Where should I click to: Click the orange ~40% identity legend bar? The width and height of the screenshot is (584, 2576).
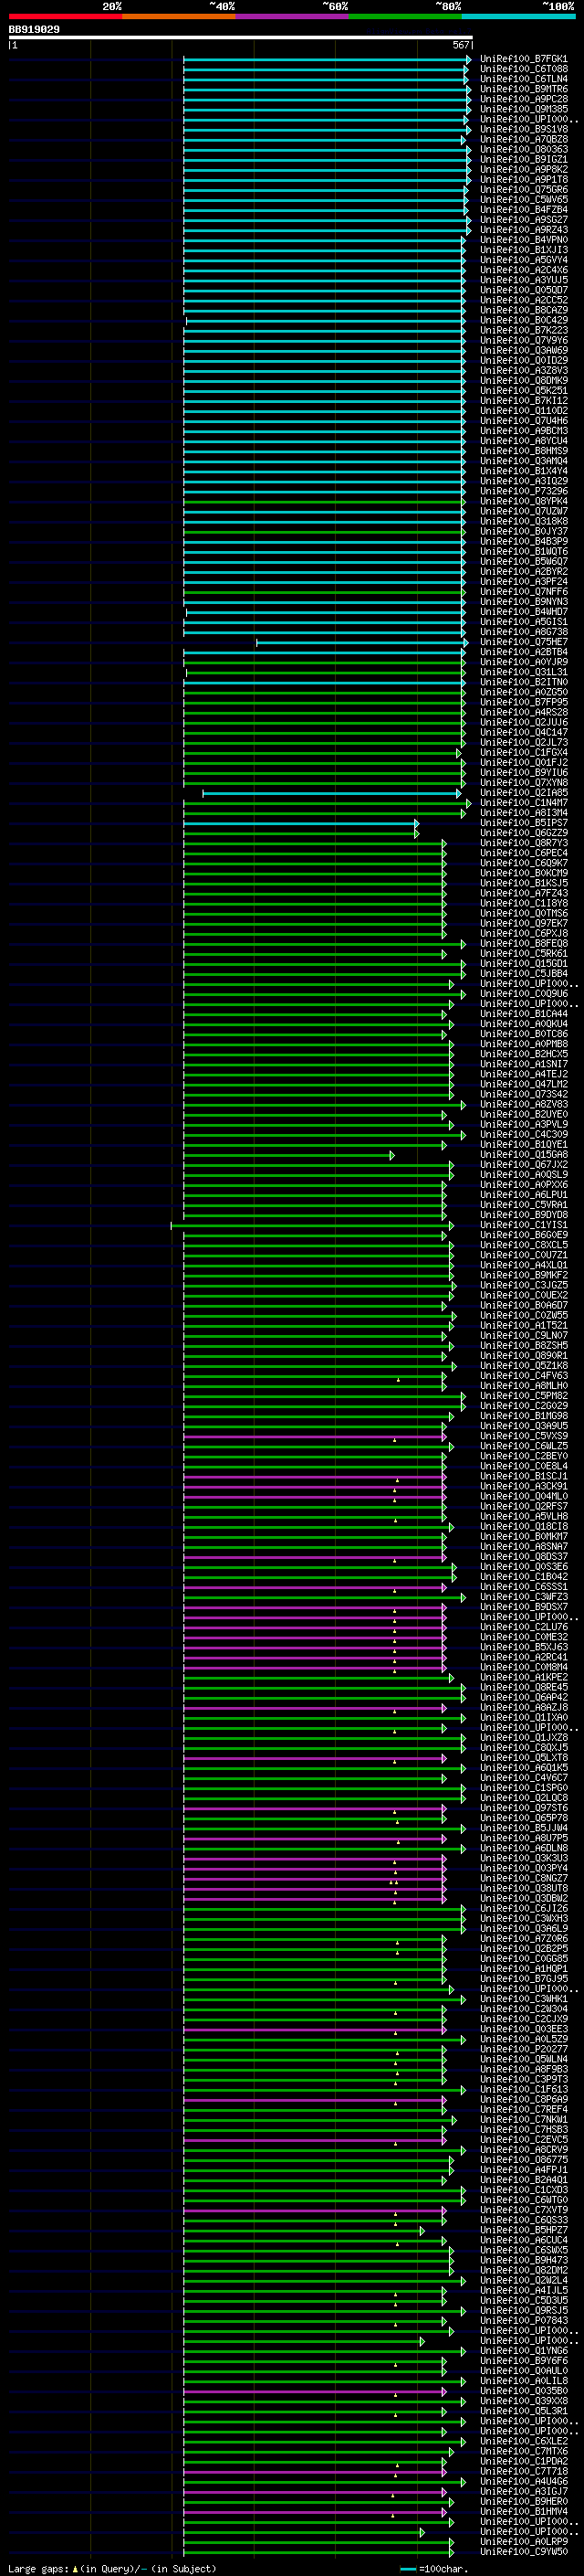click(x=179, y=16)
